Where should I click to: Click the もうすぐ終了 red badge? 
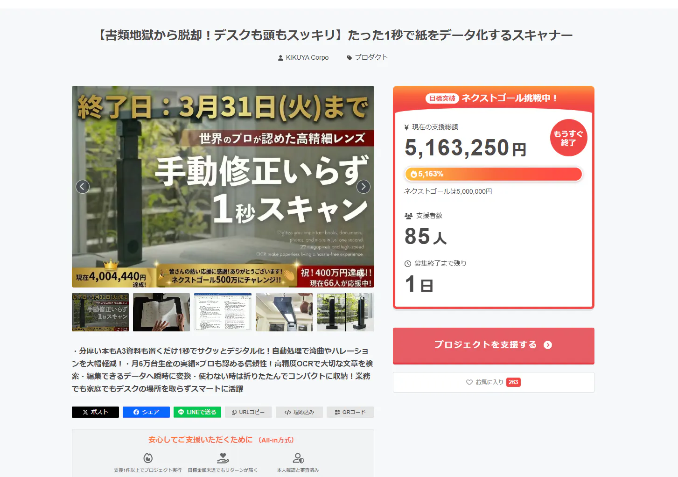click(568, 138)
